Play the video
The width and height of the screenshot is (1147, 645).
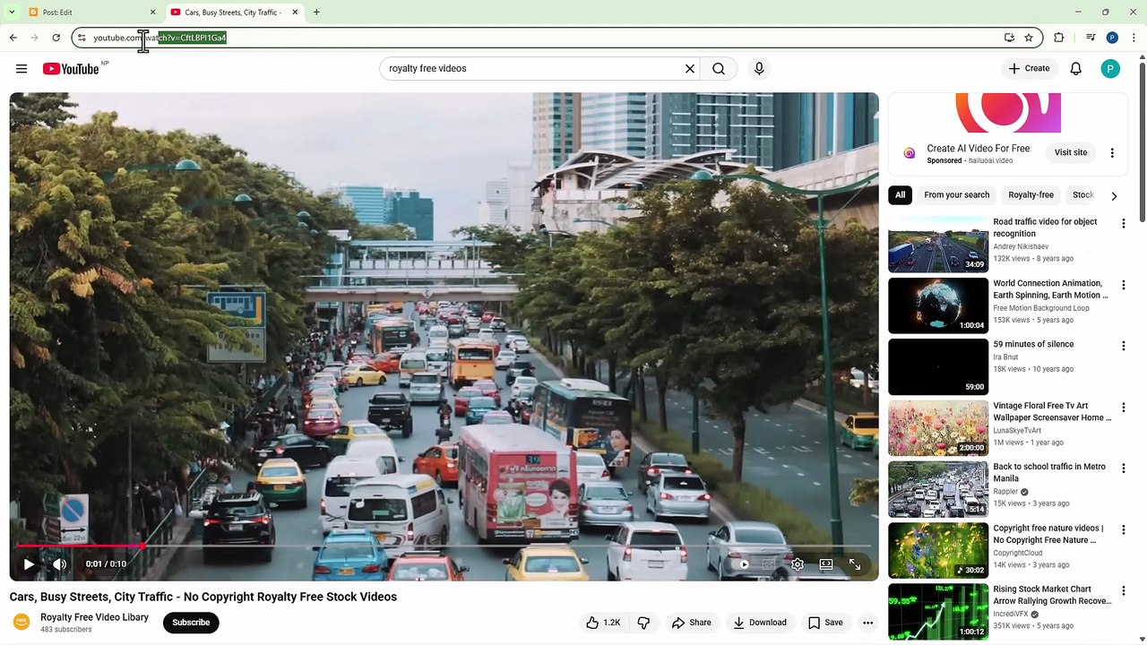click(29, 564)
